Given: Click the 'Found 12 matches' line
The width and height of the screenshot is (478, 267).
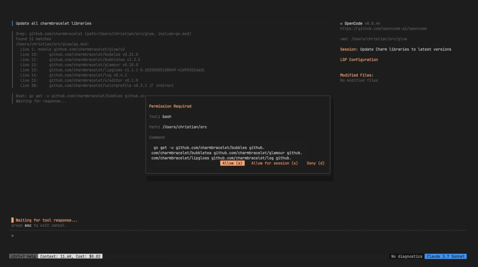Looking at the screenshot, I should (x=33, y=39).
